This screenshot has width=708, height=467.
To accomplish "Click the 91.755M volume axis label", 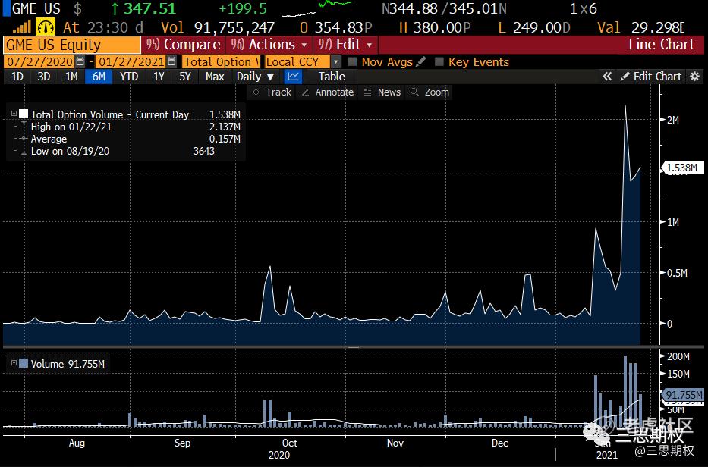I will [684, 395].
